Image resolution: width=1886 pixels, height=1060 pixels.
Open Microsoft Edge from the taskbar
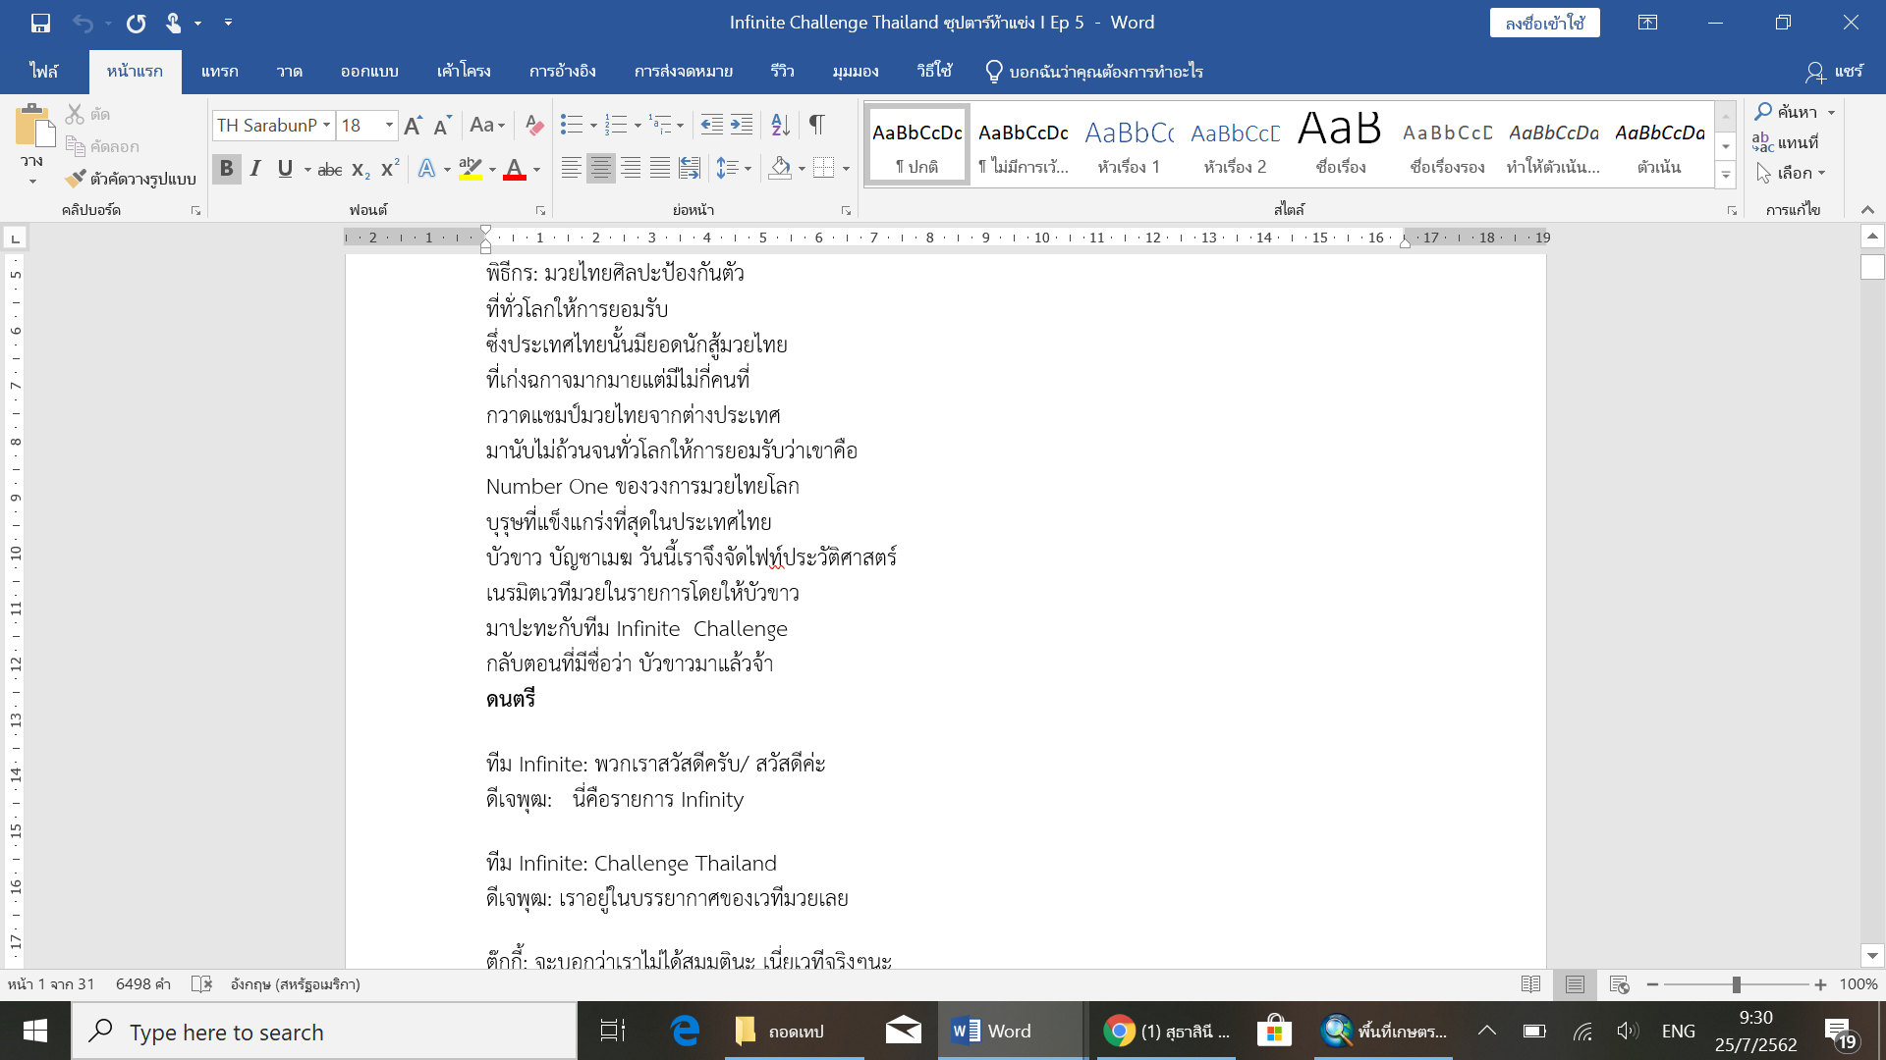(685, 1031)
